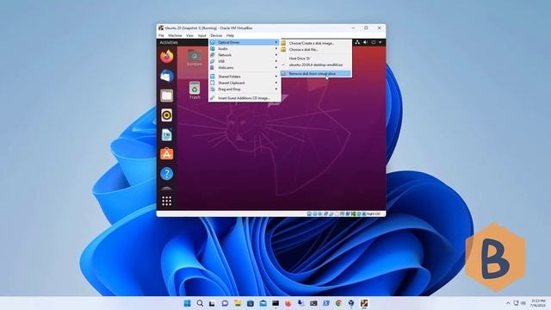Expand the Shared Folders submenu
The image size is (551, 310).
pos(245,77)
